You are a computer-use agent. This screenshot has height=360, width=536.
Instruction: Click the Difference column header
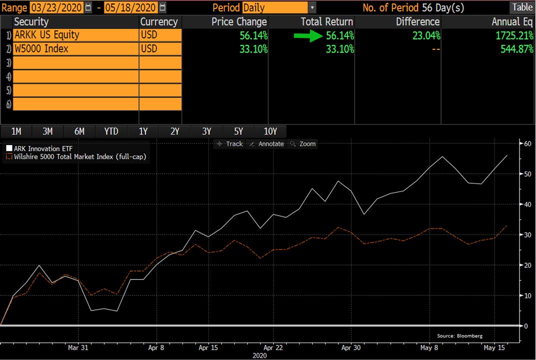418,22
